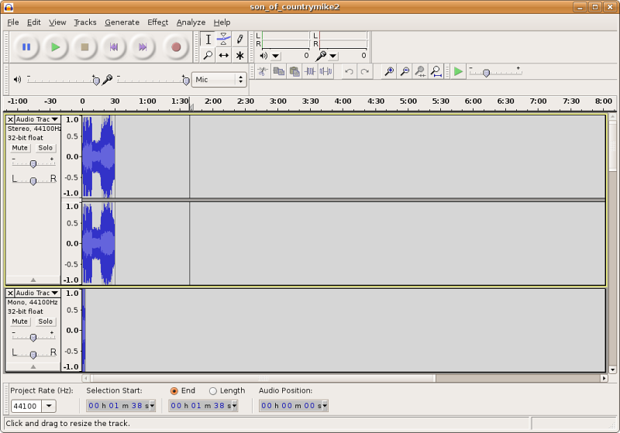Screen dimensions: 620x433
Task: Open the Effect menu
Action: click(x=157, y=22)
